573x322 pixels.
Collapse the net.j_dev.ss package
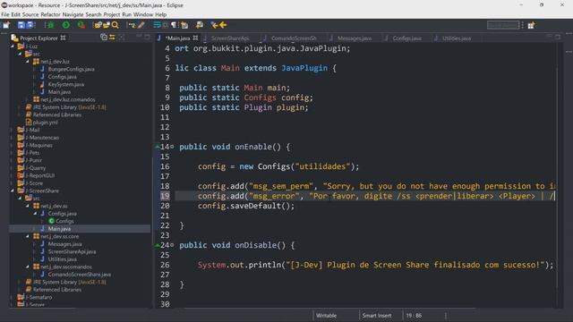(x=28, y=206)
